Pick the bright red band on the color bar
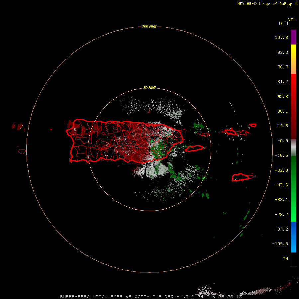This screenshot has height=299, width=299. (293, 106)
